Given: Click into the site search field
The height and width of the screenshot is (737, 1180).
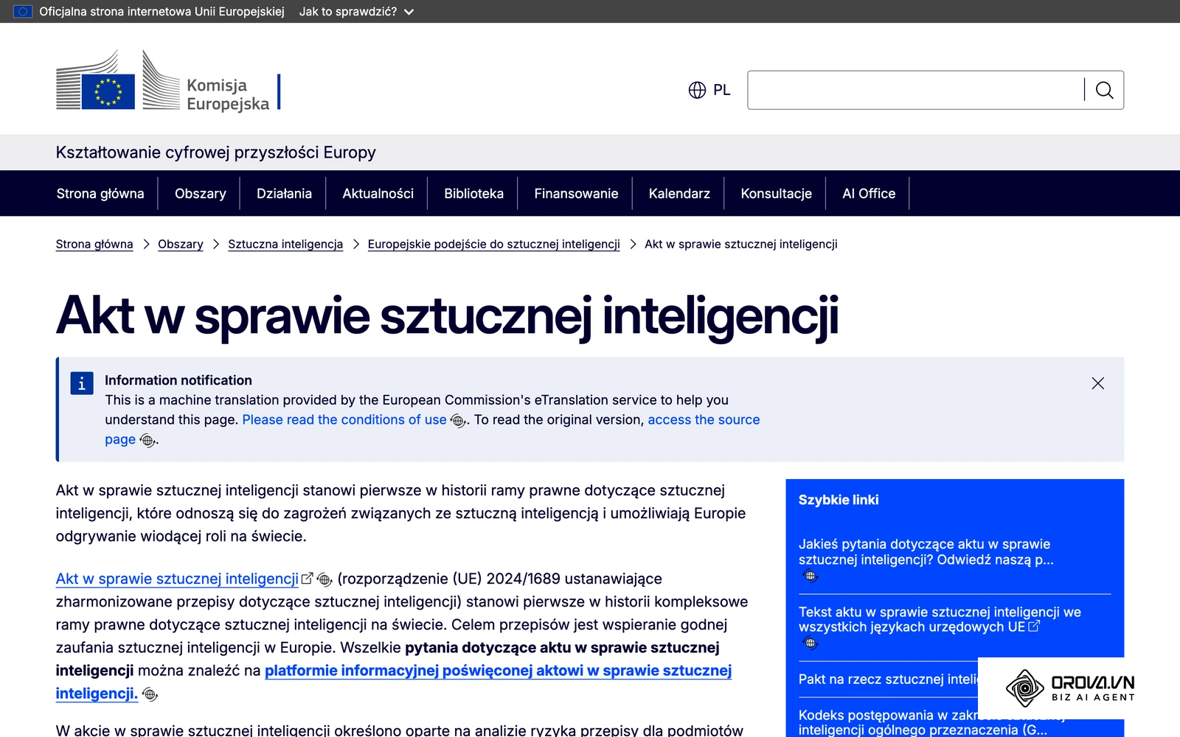Looking at the screenshot, I should point(915,90).
